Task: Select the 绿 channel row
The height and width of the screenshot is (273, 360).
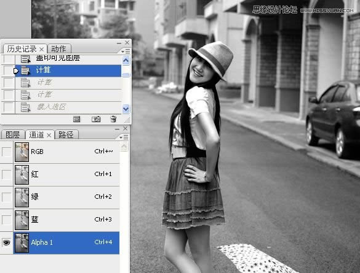Action: pyautogui.click(x=66, y=197)
